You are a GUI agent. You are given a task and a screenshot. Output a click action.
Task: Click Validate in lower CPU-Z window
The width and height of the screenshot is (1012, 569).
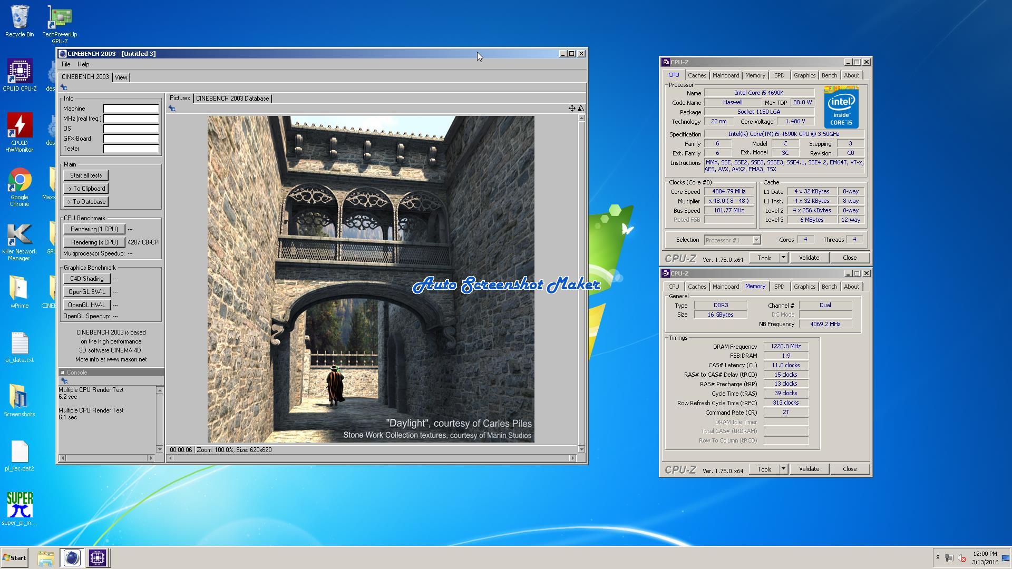[x=809, y=469]
